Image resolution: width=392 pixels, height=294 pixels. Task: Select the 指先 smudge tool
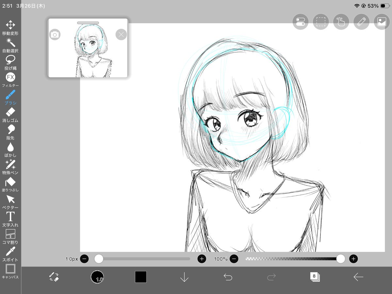(10, 132)
